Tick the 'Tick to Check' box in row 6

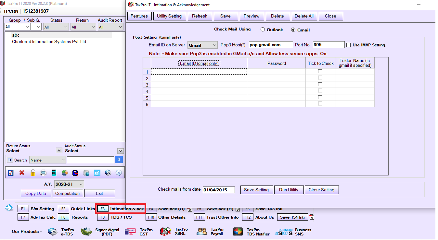point(320,104)
